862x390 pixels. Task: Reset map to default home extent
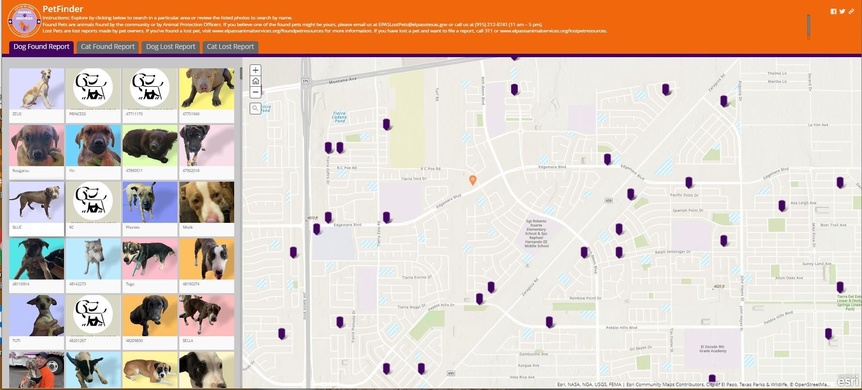[255, 81]
